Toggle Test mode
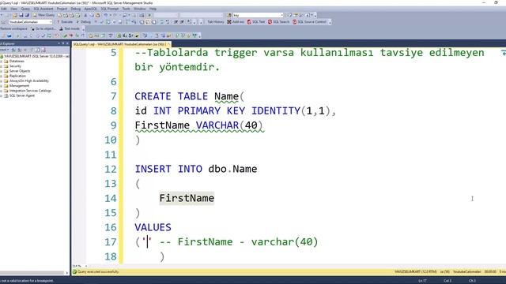The width and height of the screenshot is (506, 284). 70,28
